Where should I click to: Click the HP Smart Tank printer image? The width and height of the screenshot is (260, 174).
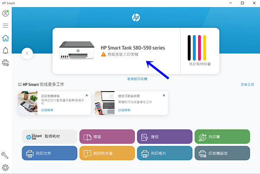point(77,50)
